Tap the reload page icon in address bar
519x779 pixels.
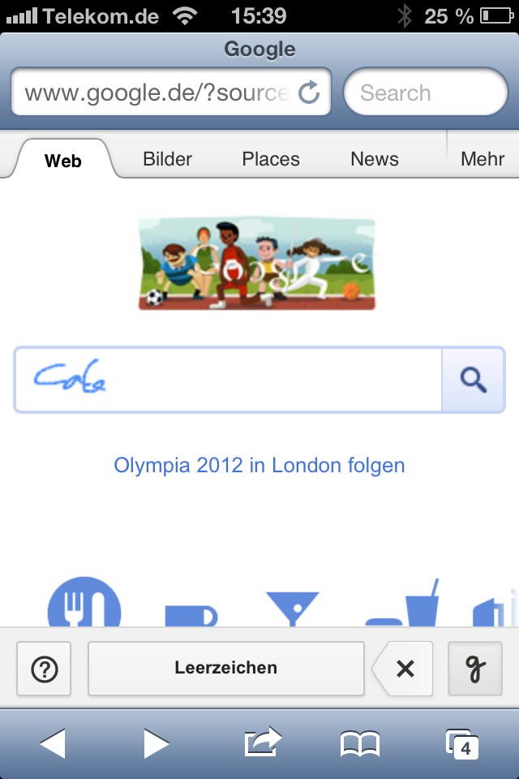(x=309, y=93)
